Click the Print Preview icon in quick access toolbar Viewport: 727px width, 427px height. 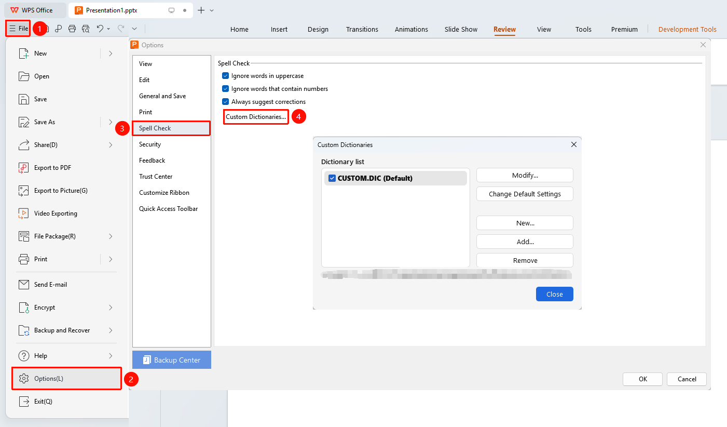coord(86,29)
